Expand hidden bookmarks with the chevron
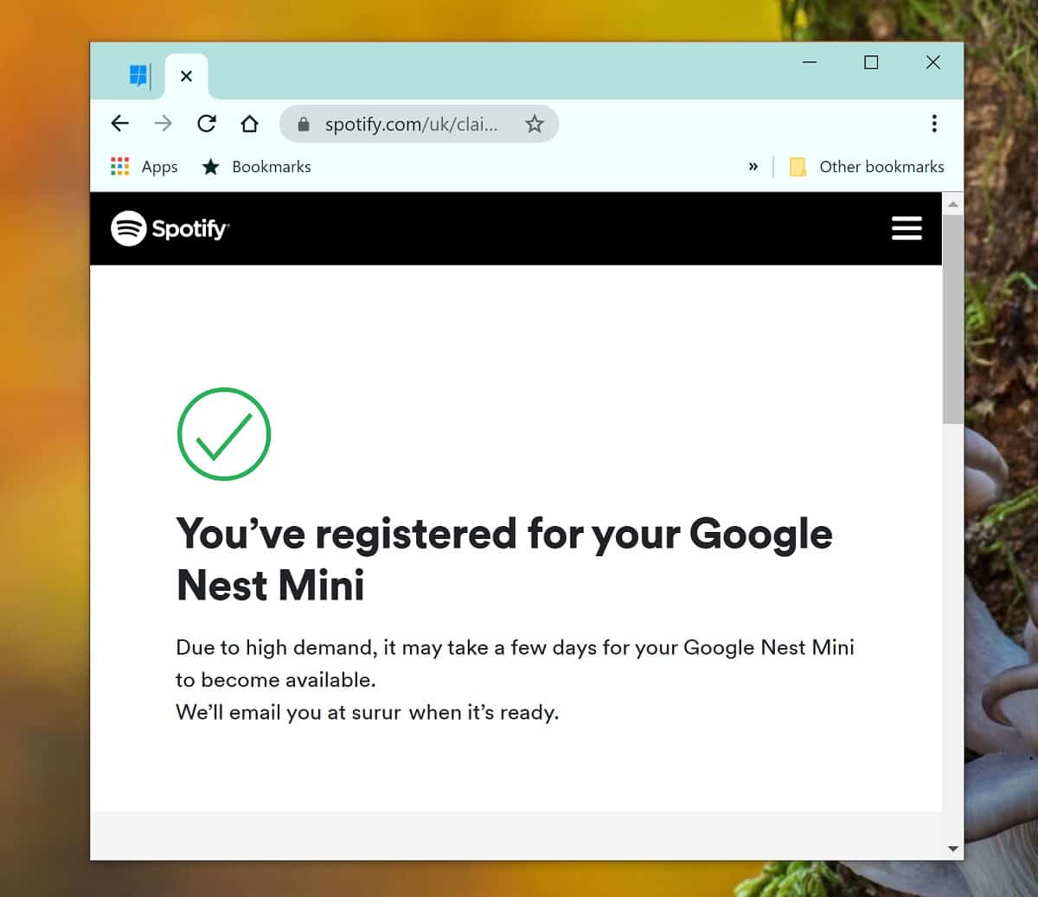Screen dimensions: 1038x897 pos(753,166)
